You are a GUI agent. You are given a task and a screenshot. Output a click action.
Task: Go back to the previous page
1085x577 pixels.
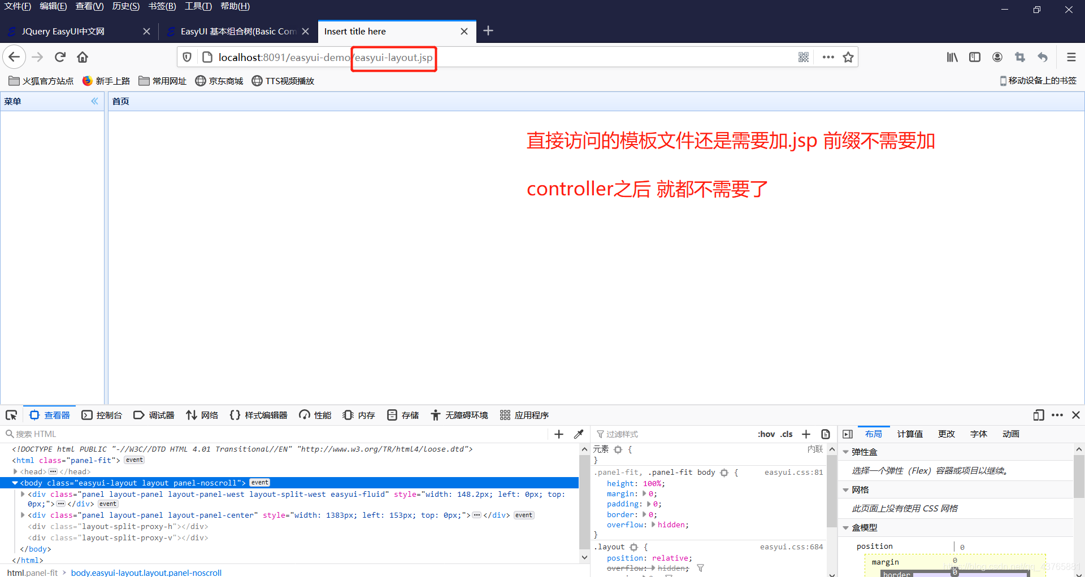[x=14, y=57]
